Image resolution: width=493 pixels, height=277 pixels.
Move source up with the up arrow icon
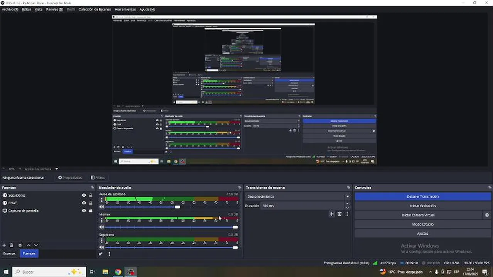click(x=29, y=245)
